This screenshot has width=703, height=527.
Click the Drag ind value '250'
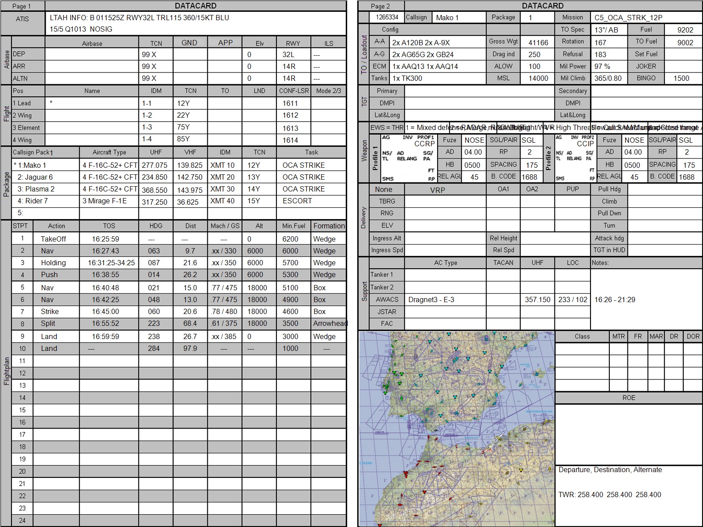[534, 55]
